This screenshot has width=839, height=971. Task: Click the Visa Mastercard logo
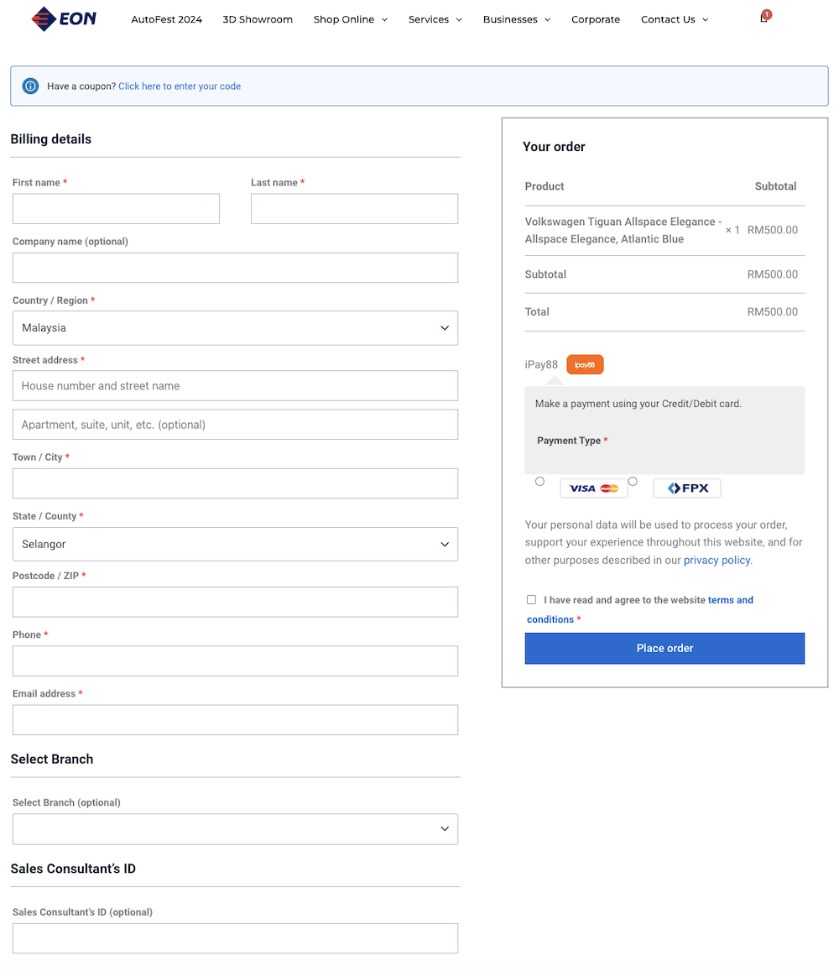pos(593,488)
